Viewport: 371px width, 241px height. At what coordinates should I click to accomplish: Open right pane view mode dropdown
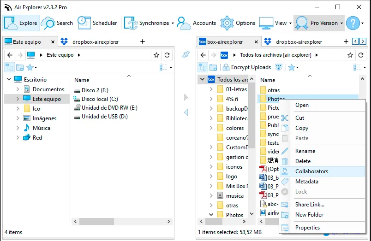pos(359,68)
